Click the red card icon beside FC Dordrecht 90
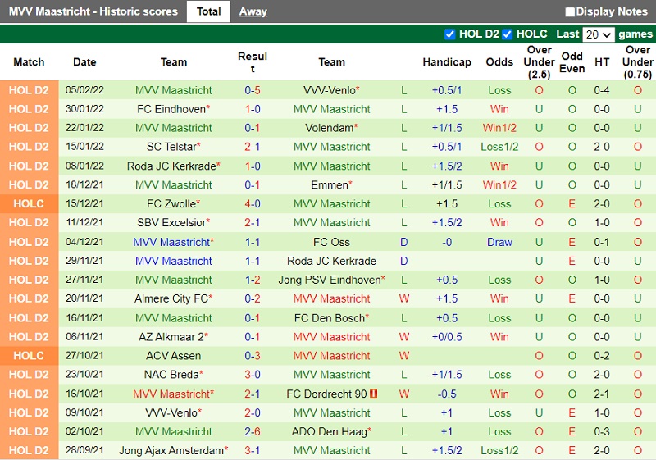 [x=373, y=394]
